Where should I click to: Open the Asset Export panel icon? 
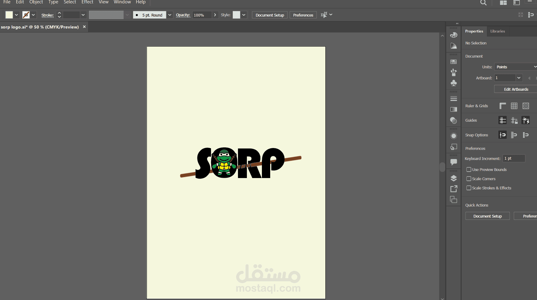click(x=454, y=189)
